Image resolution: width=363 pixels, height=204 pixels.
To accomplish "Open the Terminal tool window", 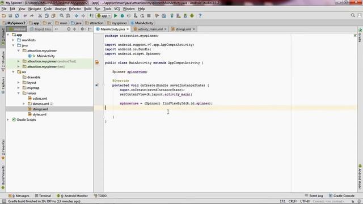I will tap(43, 195).
